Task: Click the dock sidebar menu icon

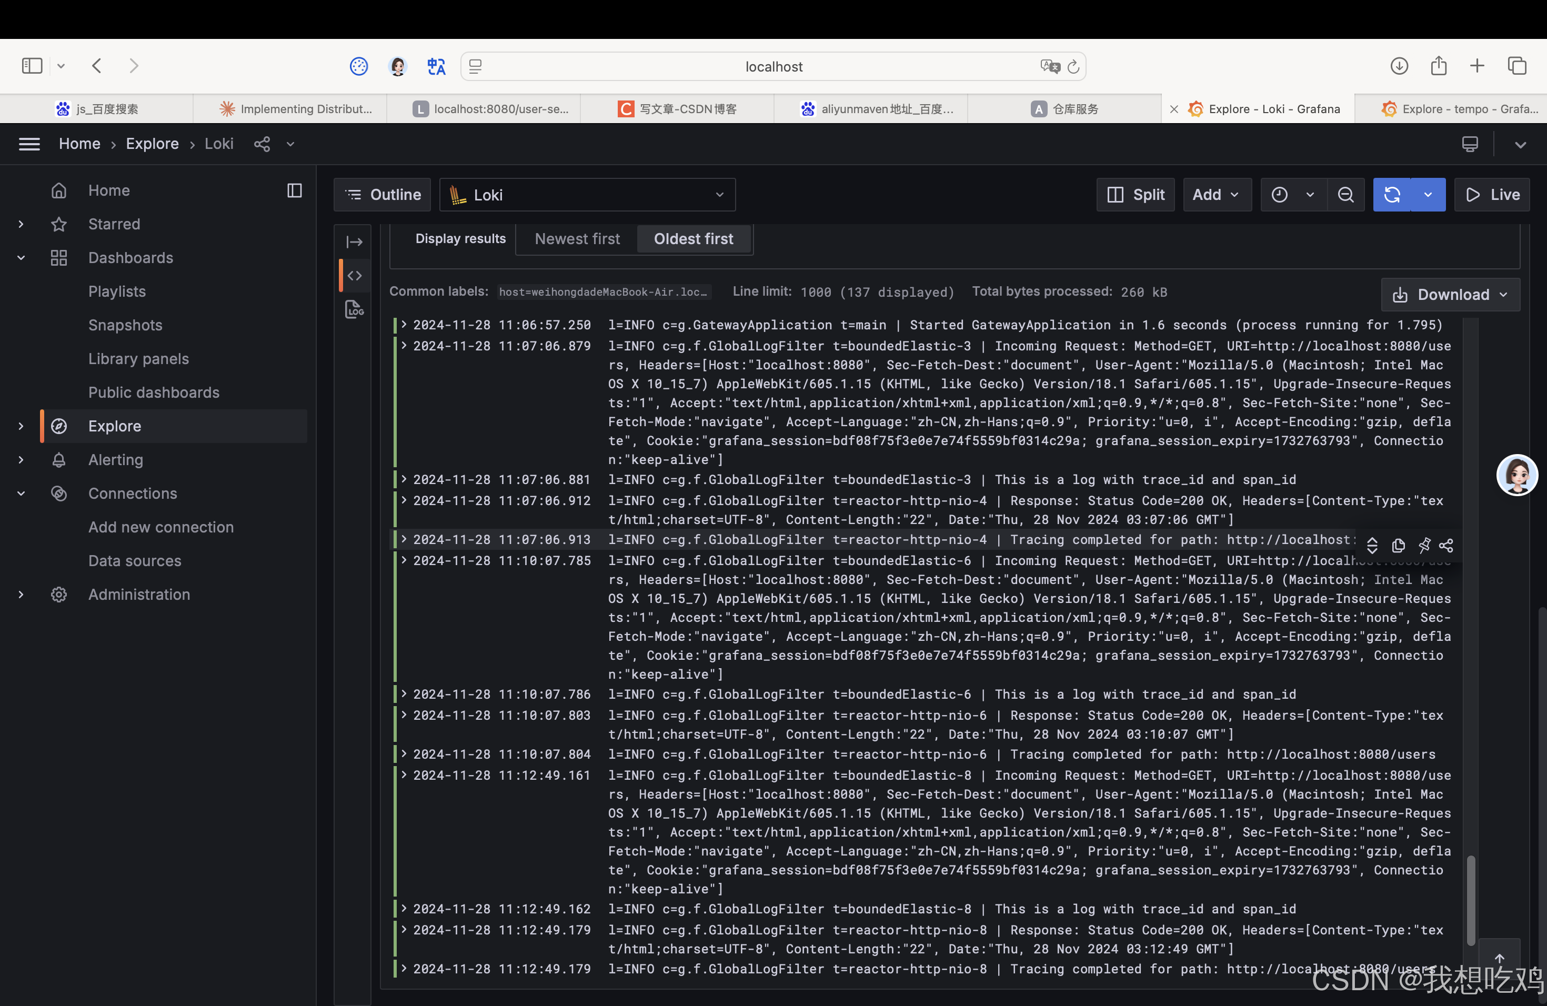Action: pyautogui.click(x=295, y=190)
